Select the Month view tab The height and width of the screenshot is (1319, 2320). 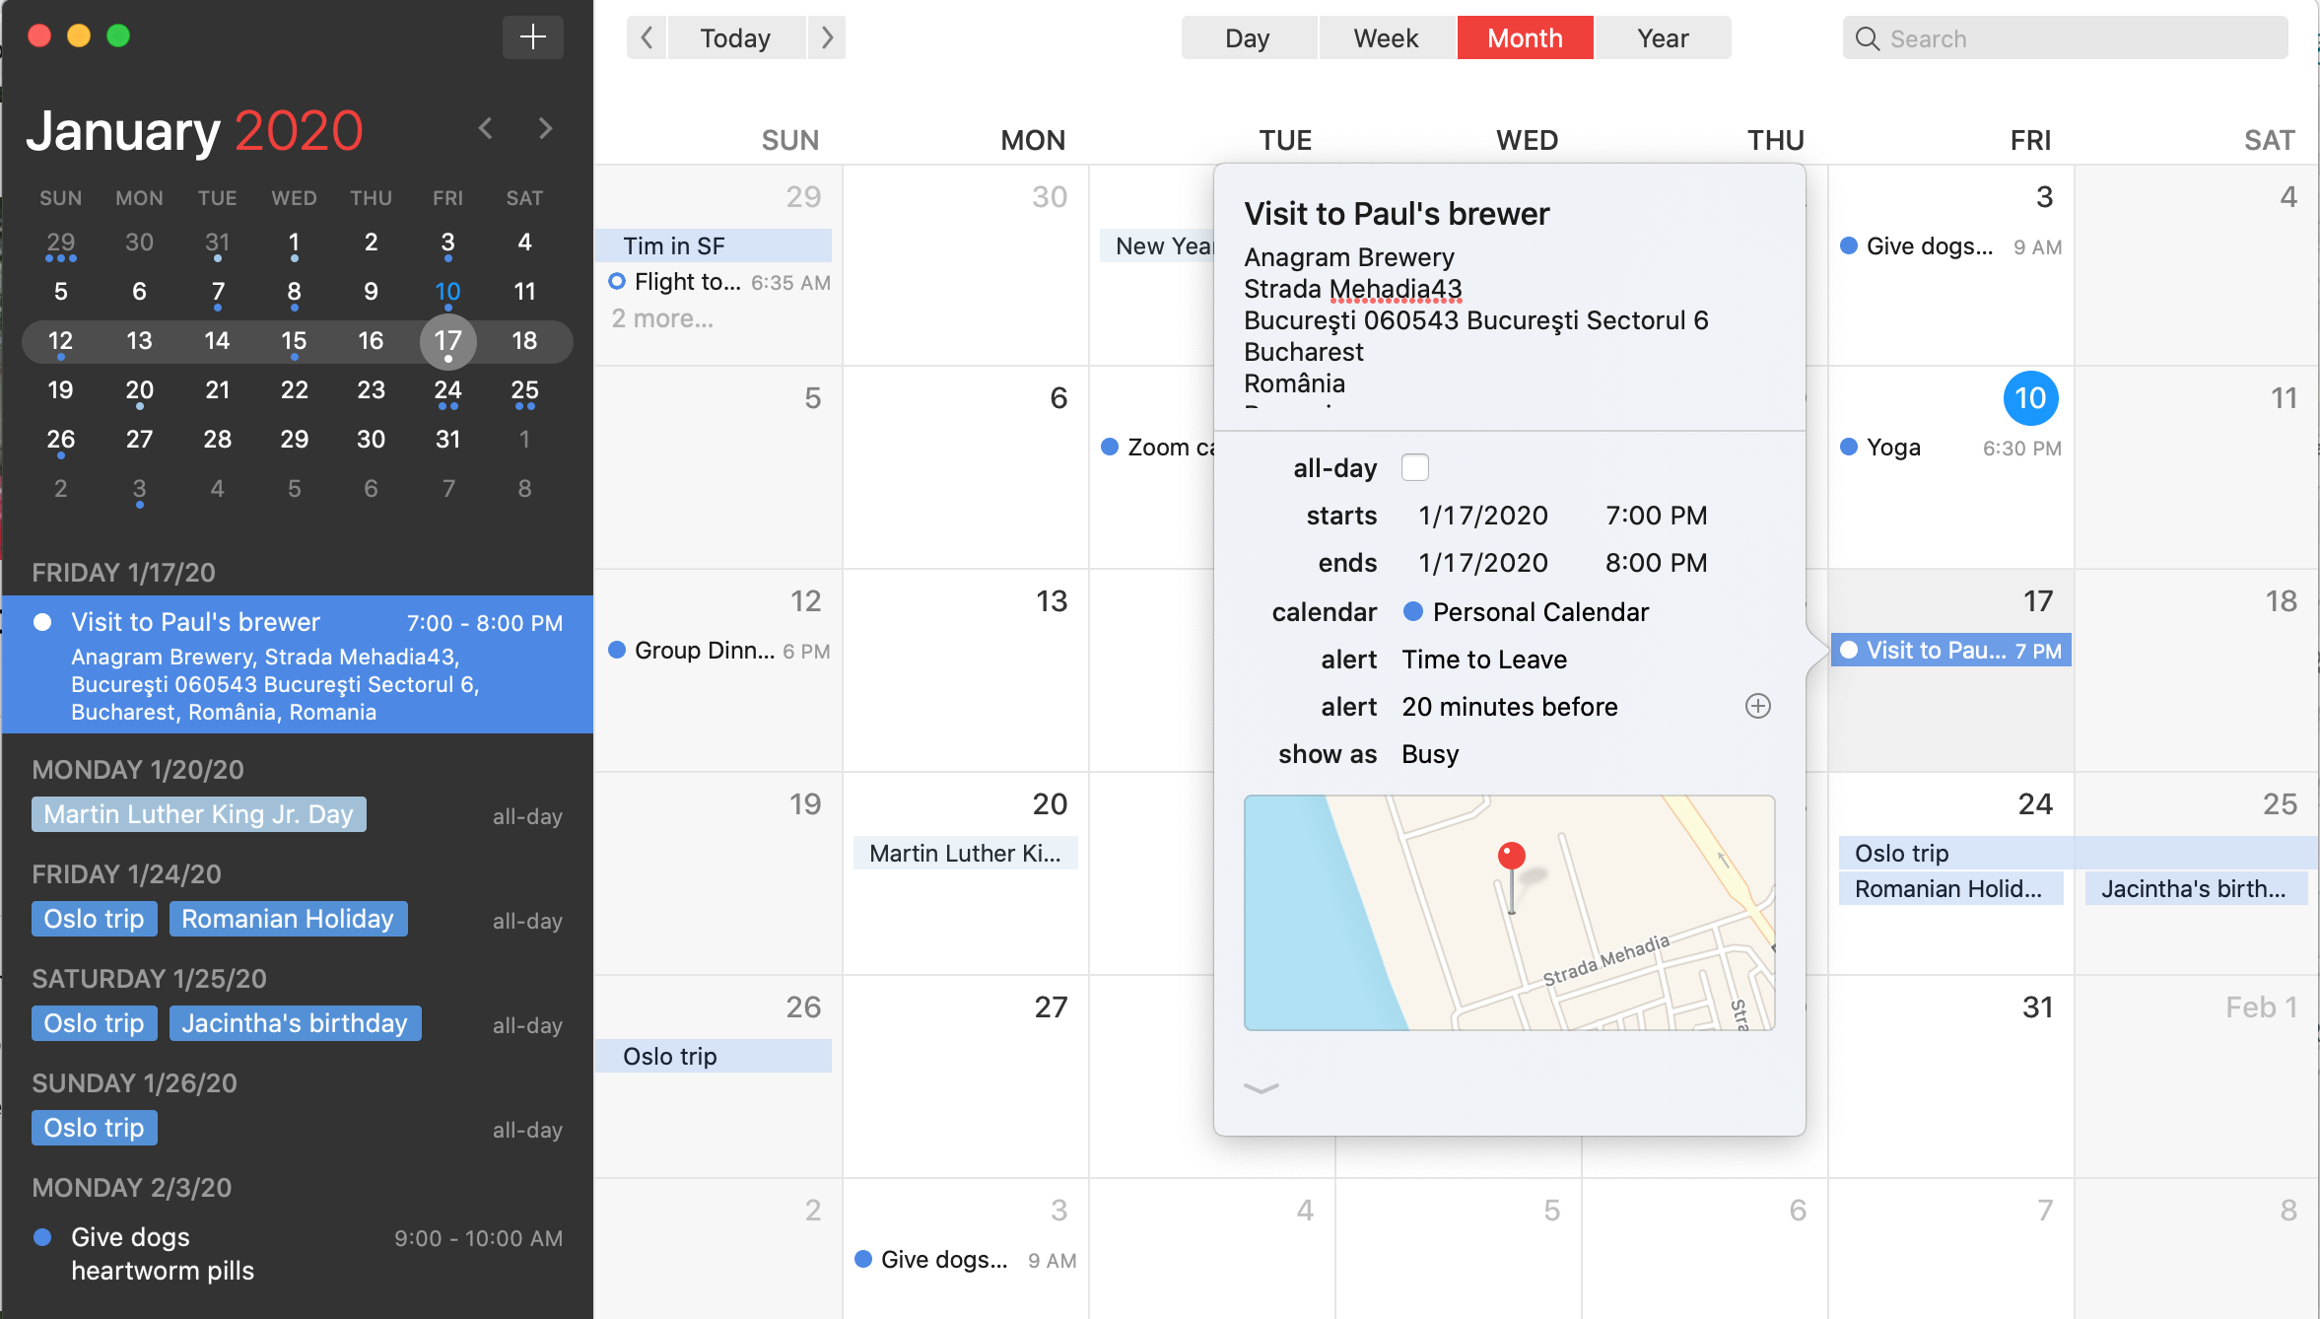pos(1526,37)
